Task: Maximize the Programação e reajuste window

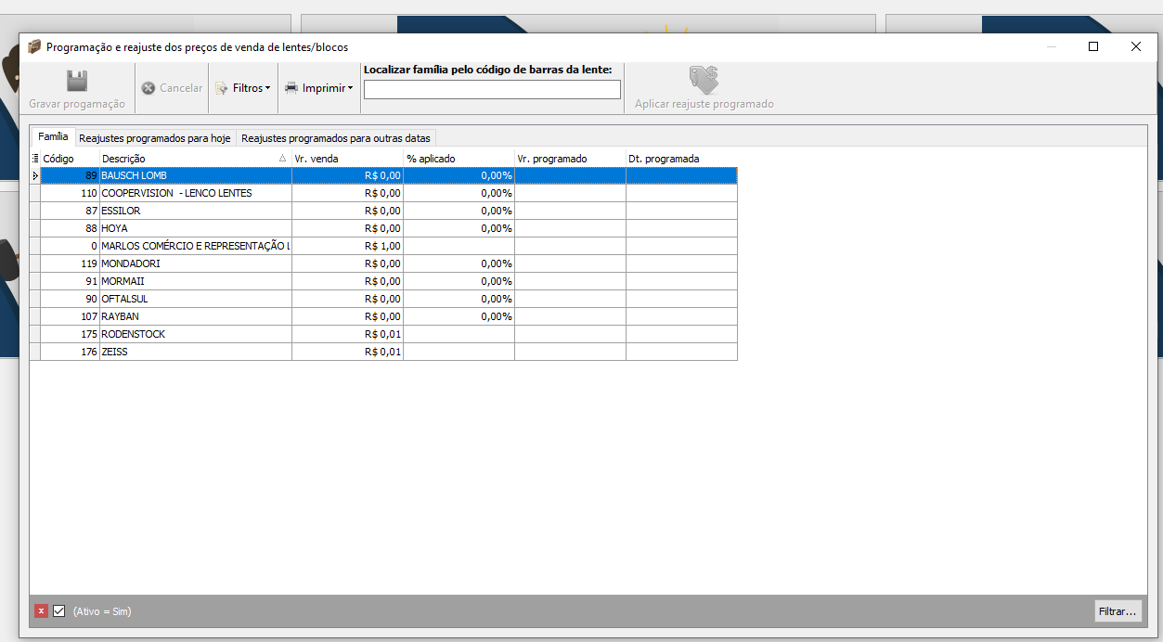Action: click(x=1093, y=46)
